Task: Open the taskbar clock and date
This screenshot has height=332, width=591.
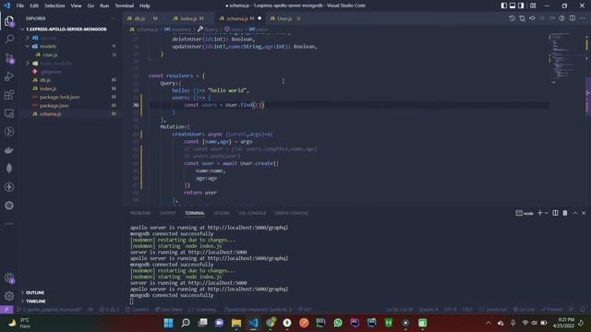Action: coord(564,323)
